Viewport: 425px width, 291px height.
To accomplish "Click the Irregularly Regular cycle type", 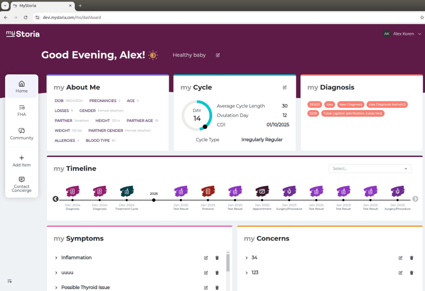I will pos(262,140).
